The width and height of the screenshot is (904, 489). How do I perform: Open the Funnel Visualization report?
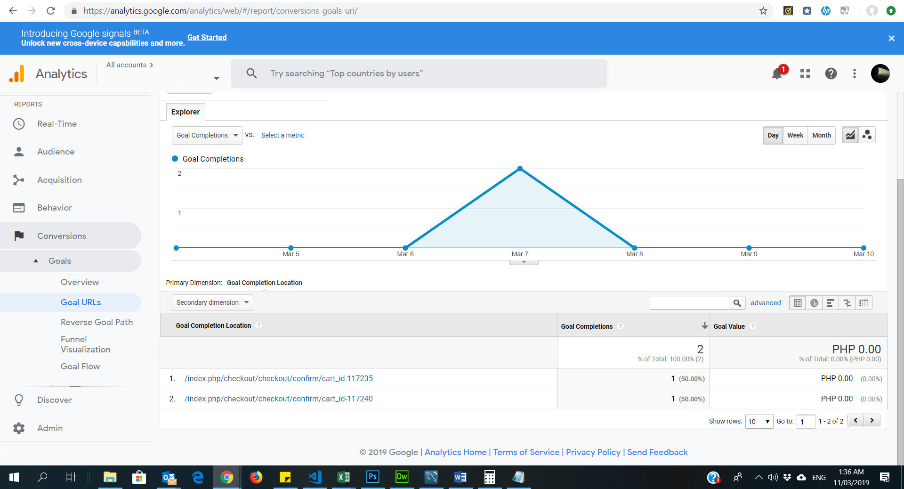(85, 344)
